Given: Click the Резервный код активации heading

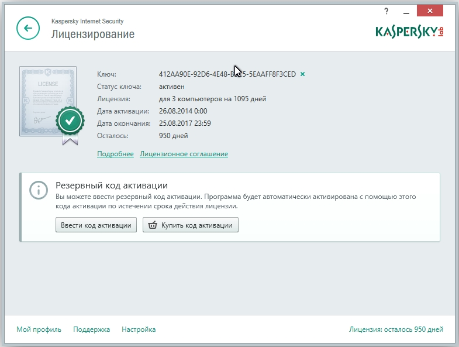Looking at the screenshot, I should (112, 185).
